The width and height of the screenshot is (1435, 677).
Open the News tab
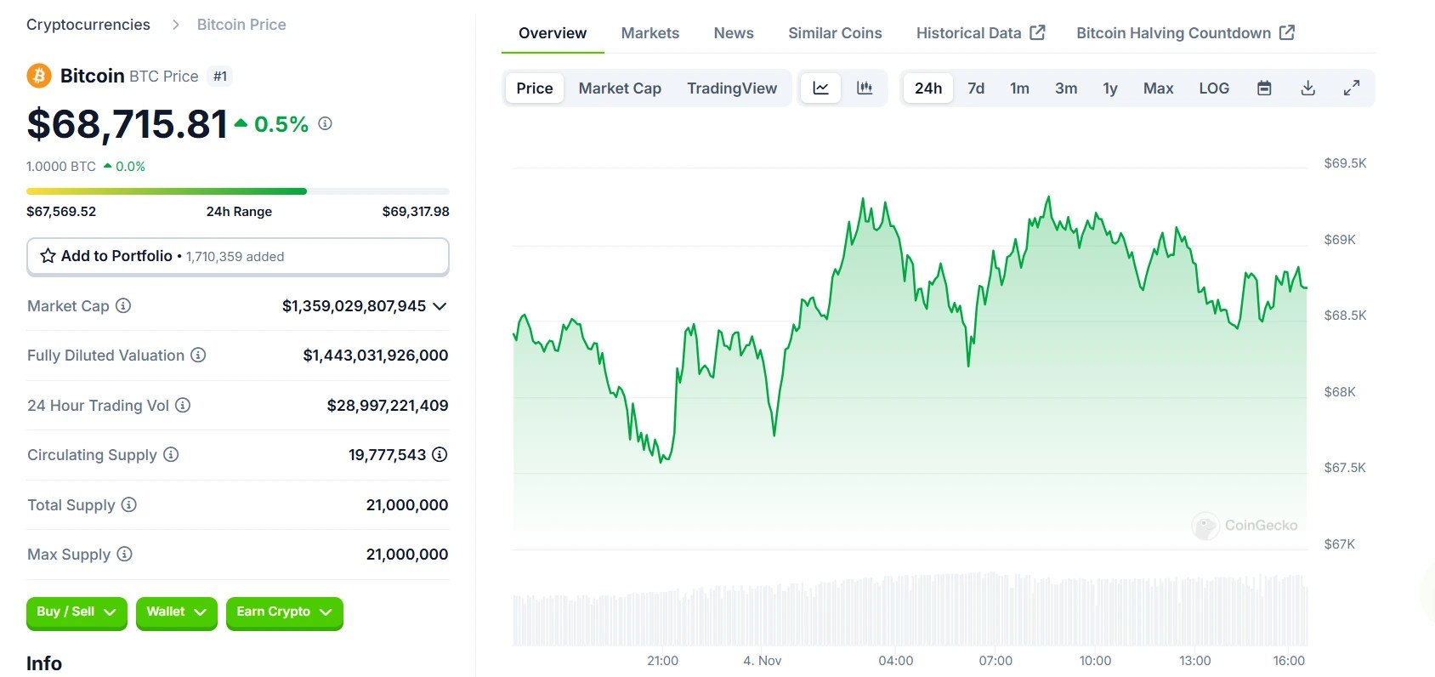click(x=734, y=33)
